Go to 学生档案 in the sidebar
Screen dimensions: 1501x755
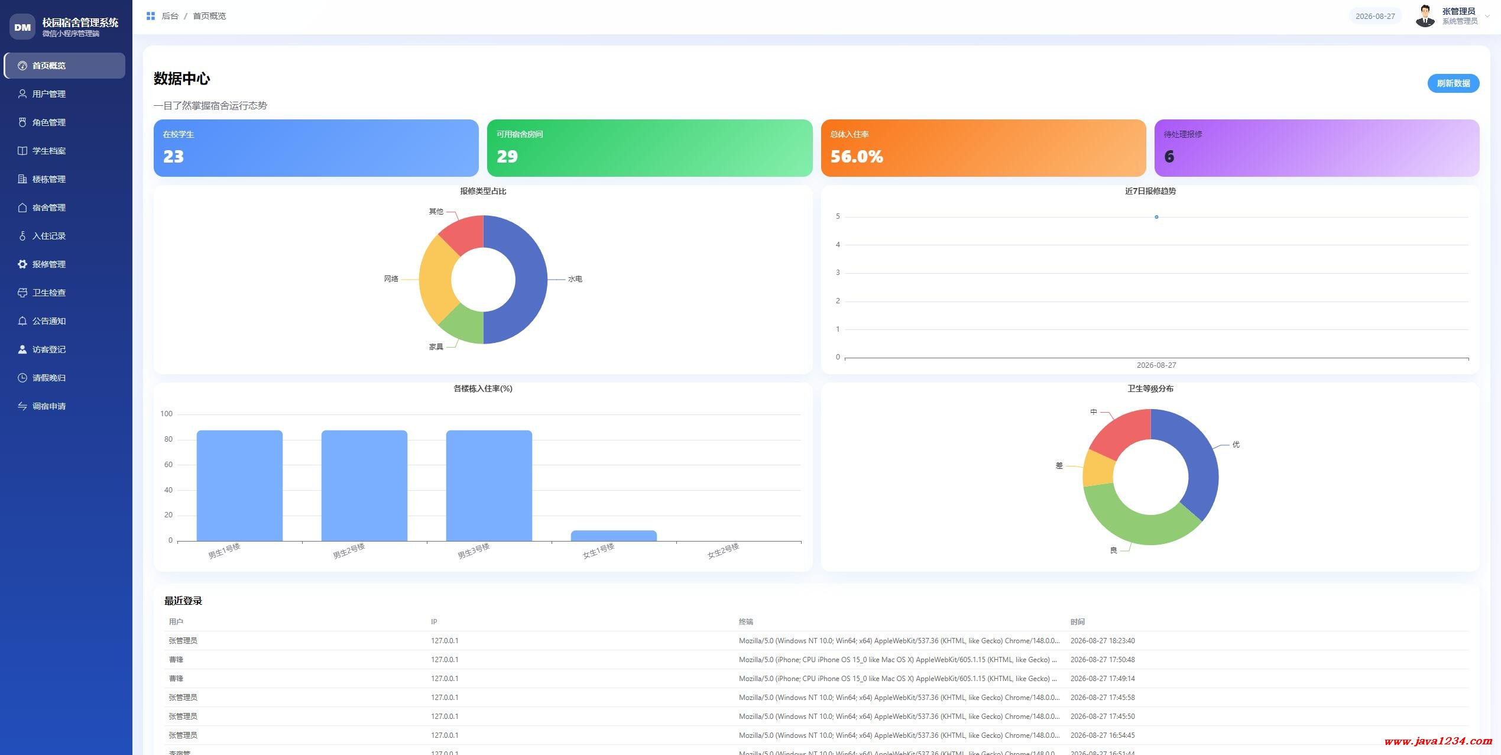pyautogui.click(x=65, y=151)
